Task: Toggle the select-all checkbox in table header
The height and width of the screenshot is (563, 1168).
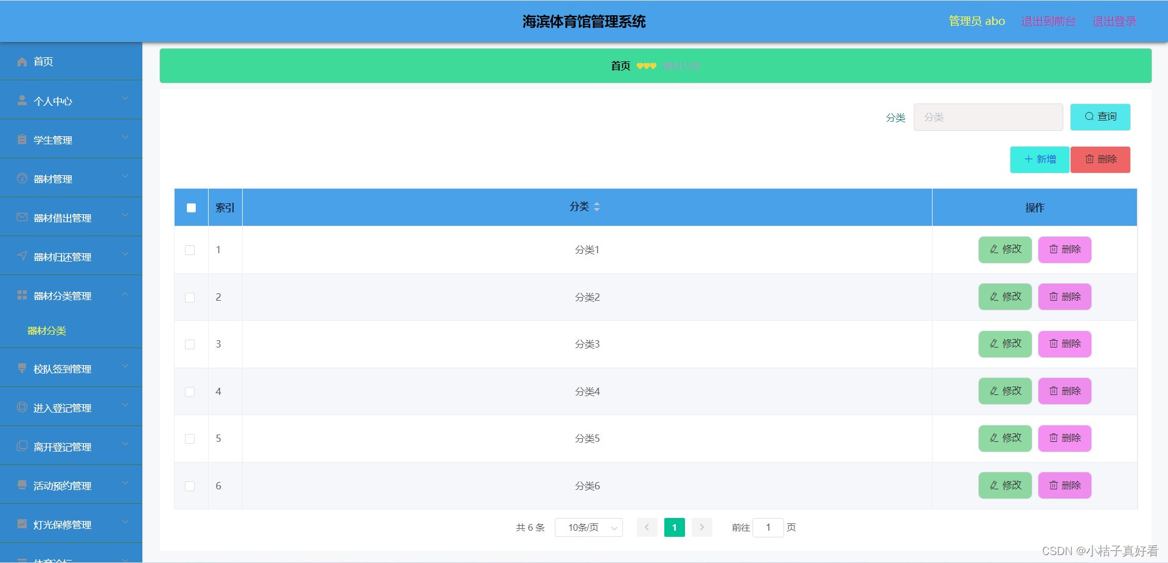Action: pos(191,208)
